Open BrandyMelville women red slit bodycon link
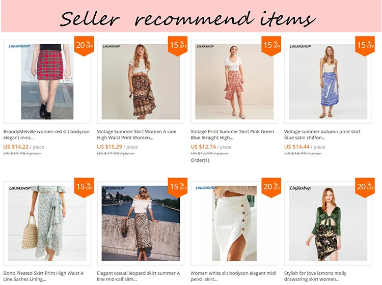Screen dimensions: 382x285 (46, 134)
